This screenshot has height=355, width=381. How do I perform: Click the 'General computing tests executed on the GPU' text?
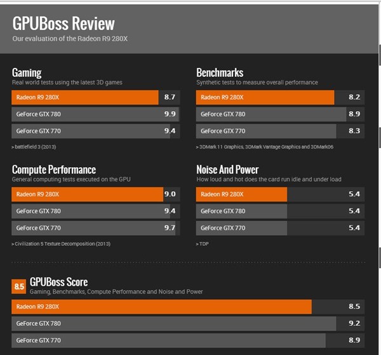click(71, 179)
